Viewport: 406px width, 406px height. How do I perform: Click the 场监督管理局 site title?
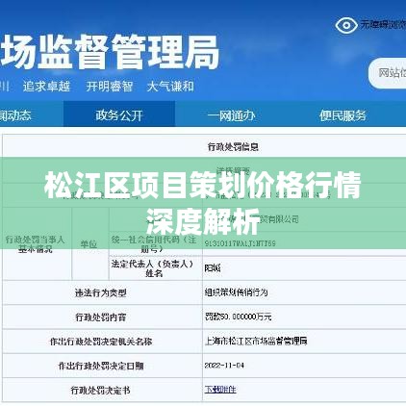110,52
